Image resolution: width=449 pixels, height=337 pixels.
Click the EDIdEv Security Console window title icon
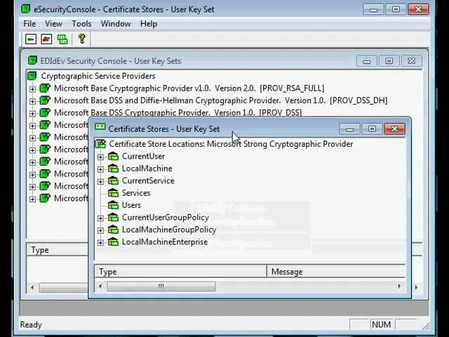point(33,60)
